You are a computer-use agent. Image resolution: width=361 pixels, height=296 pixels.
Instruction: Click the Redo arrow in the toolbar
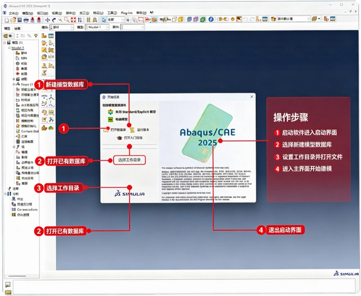tap(252, 19)
